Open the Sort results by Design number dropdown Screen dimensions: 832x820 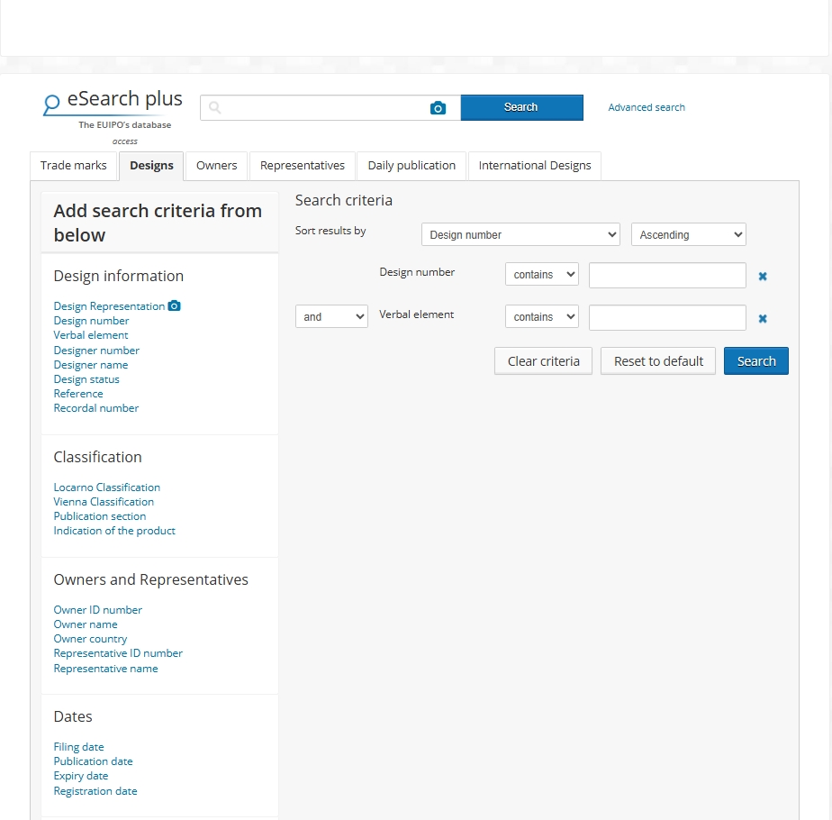coord(520,235)
